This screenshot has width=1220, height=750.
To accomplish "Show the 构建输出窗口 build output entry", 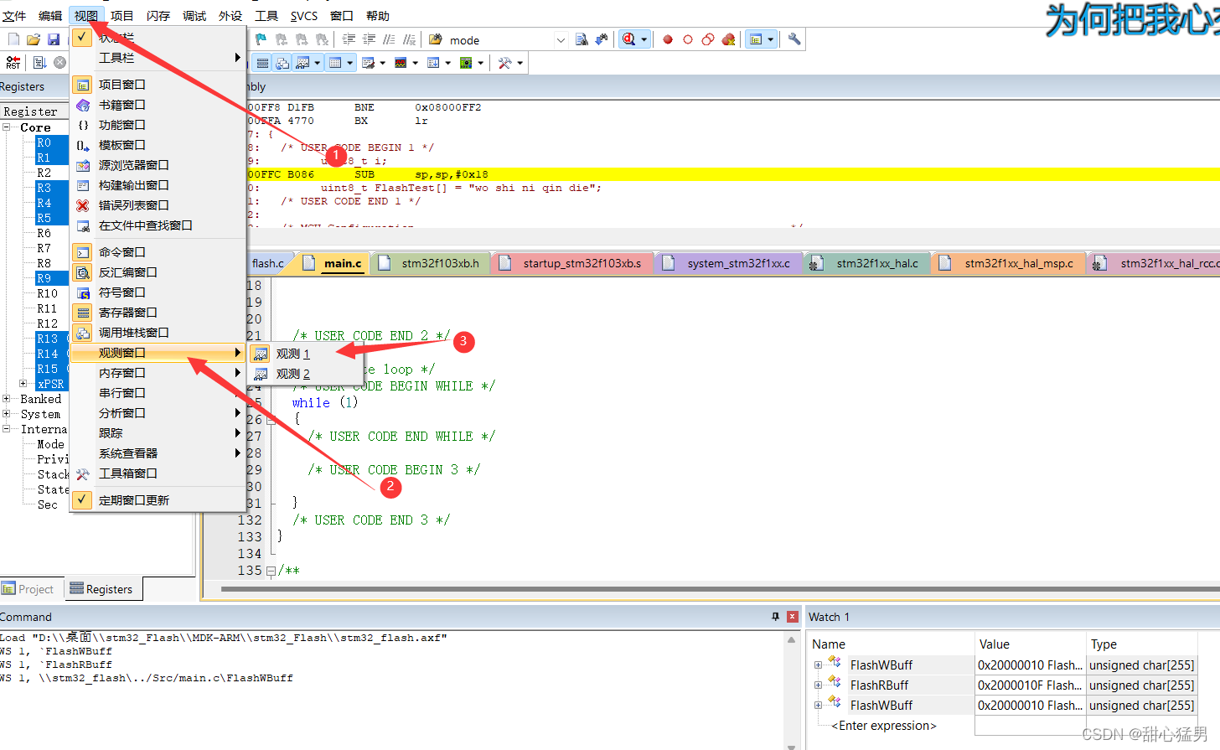I will [x=158, y=185].
